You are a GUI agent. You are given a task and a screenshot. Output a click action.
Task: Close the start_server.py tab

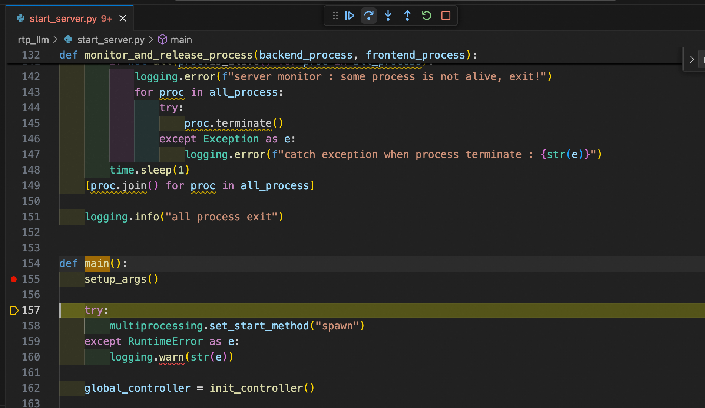pyautogui.click(x=123, y=19)
